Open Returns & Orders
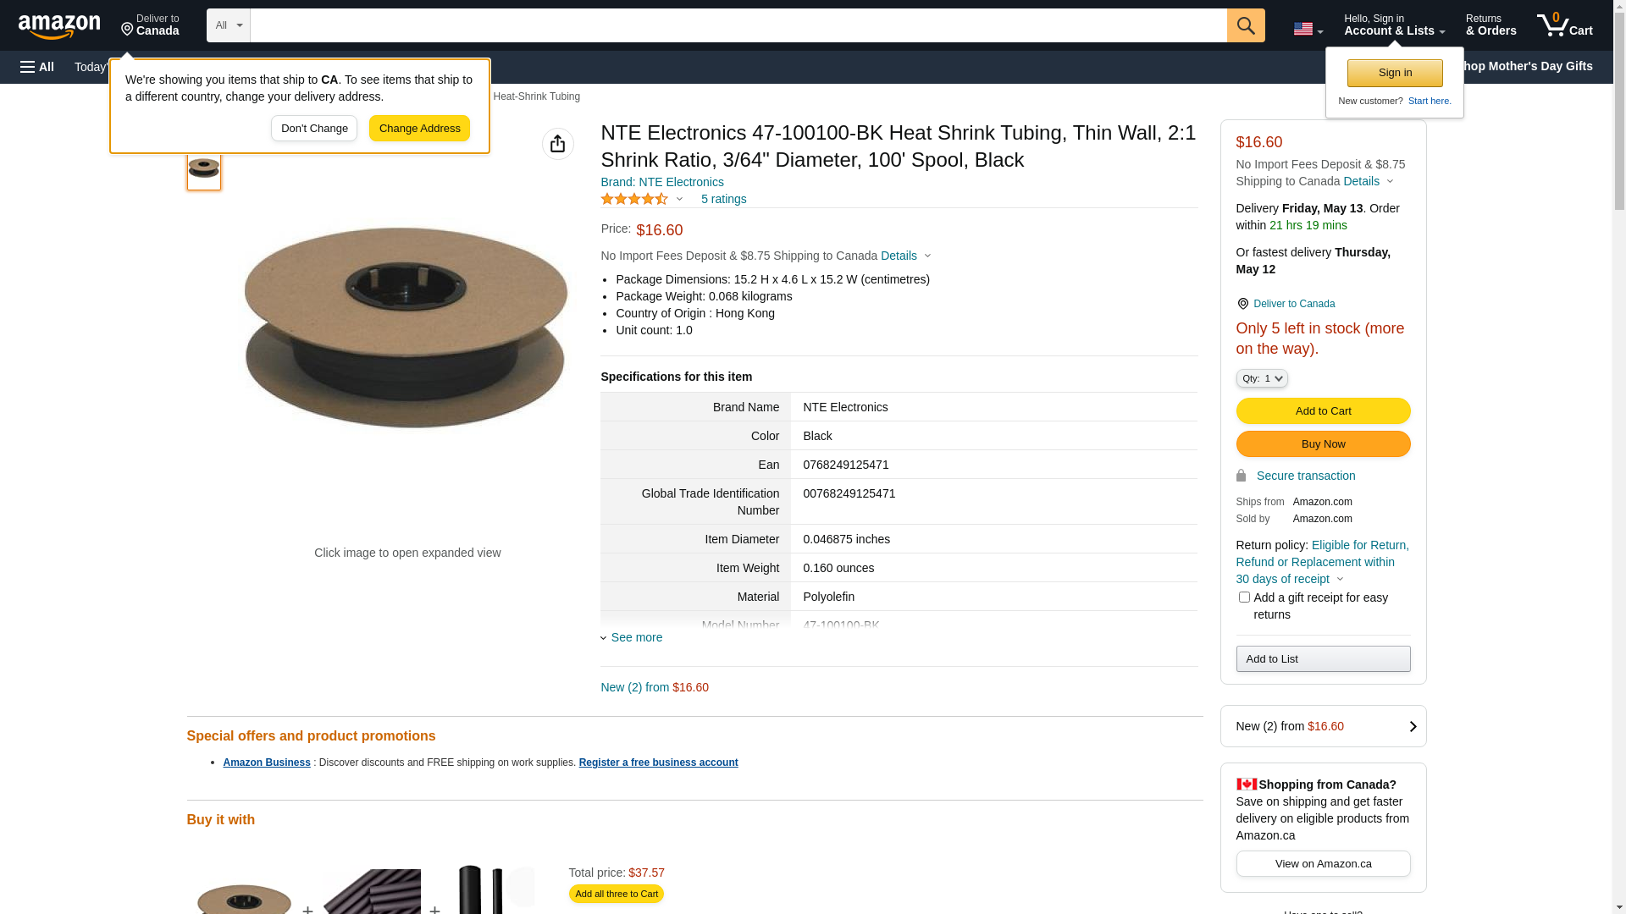Image resolution: width=1626 pixels, height=914 pixels. point(1490,25)
